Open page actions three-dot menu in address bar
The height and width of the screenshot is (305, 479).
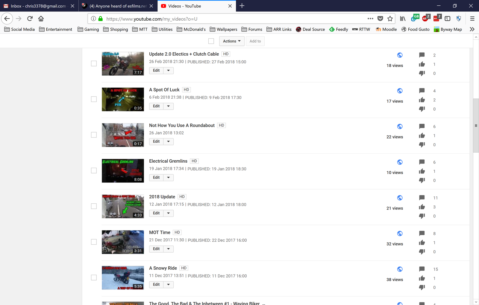pyautogui.click(x=370, y=19)
